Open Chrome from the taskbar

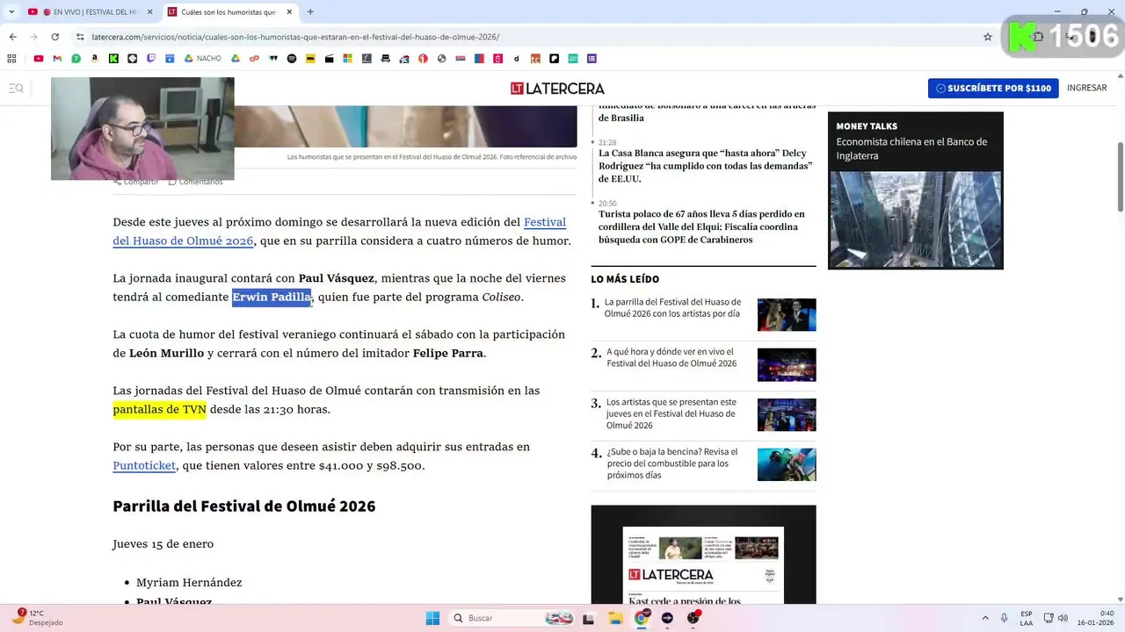642,618
